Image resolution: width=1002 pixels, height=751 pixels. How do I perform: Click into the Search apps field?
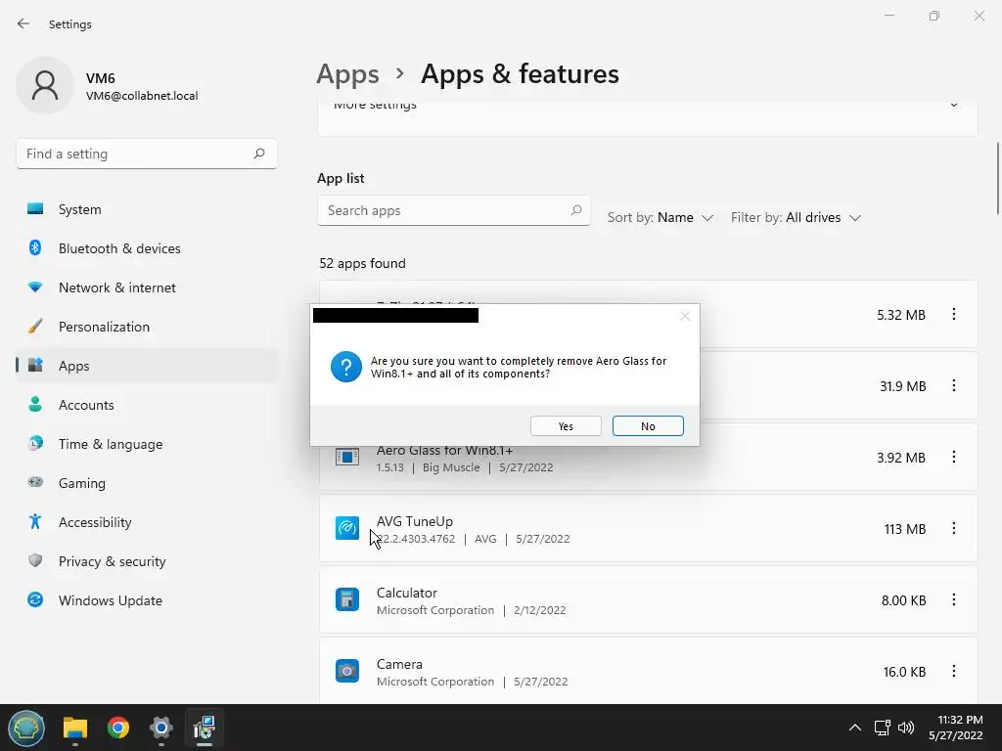(x=453, y=211)
